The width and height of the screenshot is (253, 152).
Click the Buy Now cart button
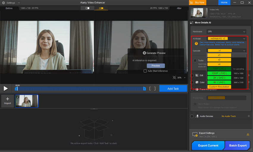pos(198,3)
